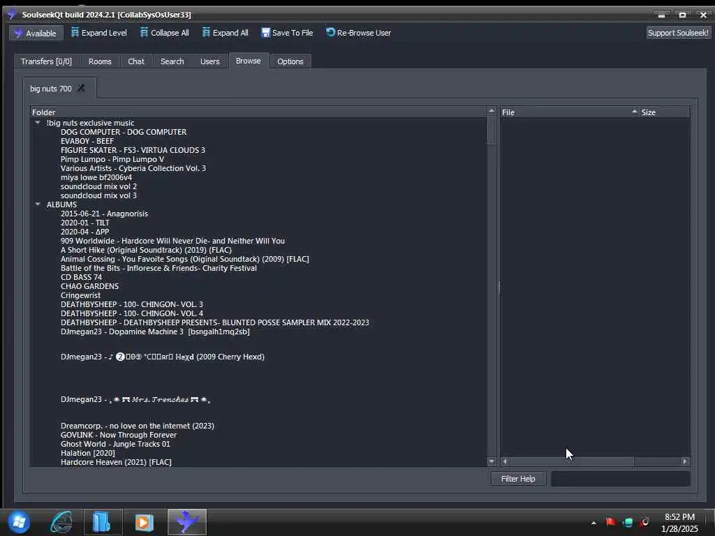715x536 pixels.
Task: Select 2015-06-21 - Anagnorisis folder
Action: 105,214
